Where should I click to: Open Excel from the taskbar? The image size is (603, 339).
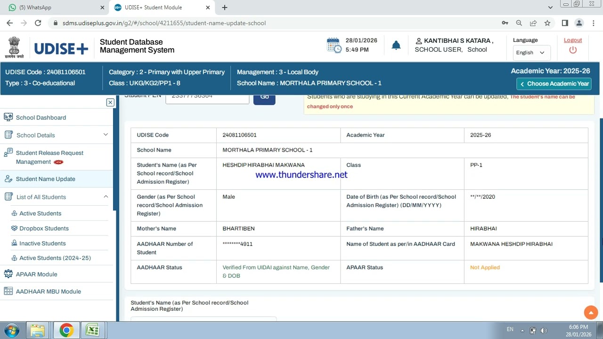[93, 331]
